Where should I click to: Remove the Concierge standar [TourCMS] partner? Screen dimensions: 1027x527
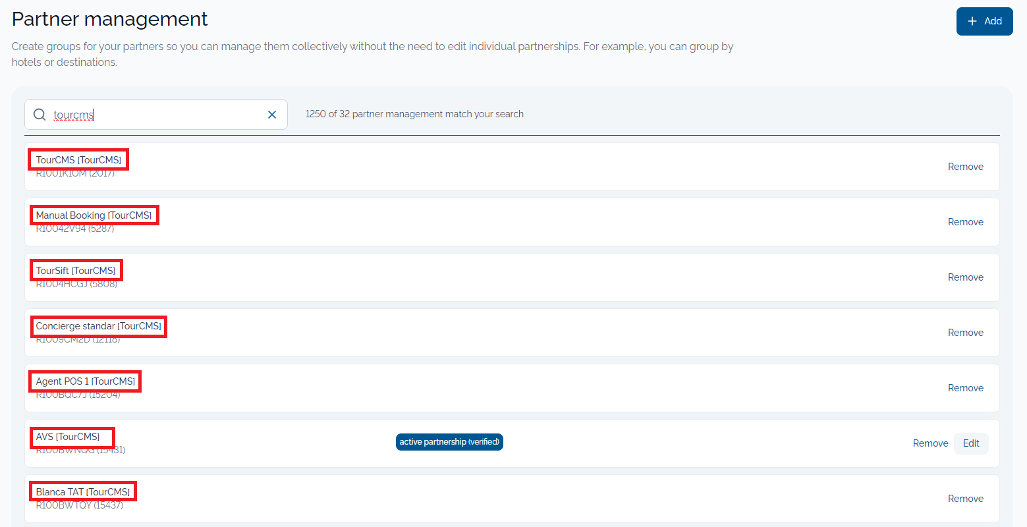(965, 333)
